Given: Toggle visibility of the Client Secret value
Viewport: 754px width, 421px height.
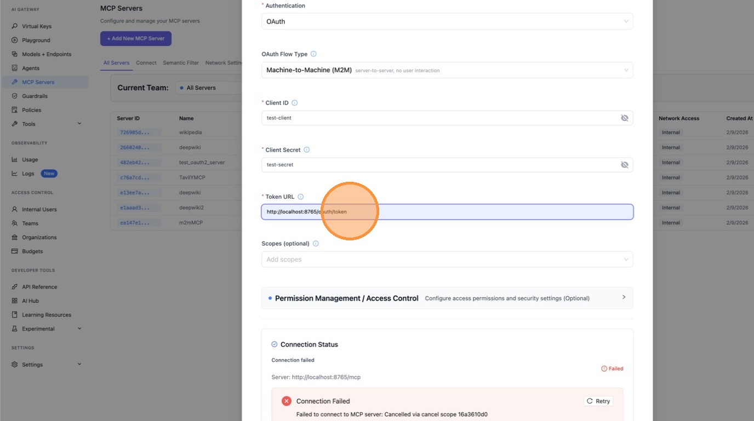Looking at the screenshot, I should point(624,165).
